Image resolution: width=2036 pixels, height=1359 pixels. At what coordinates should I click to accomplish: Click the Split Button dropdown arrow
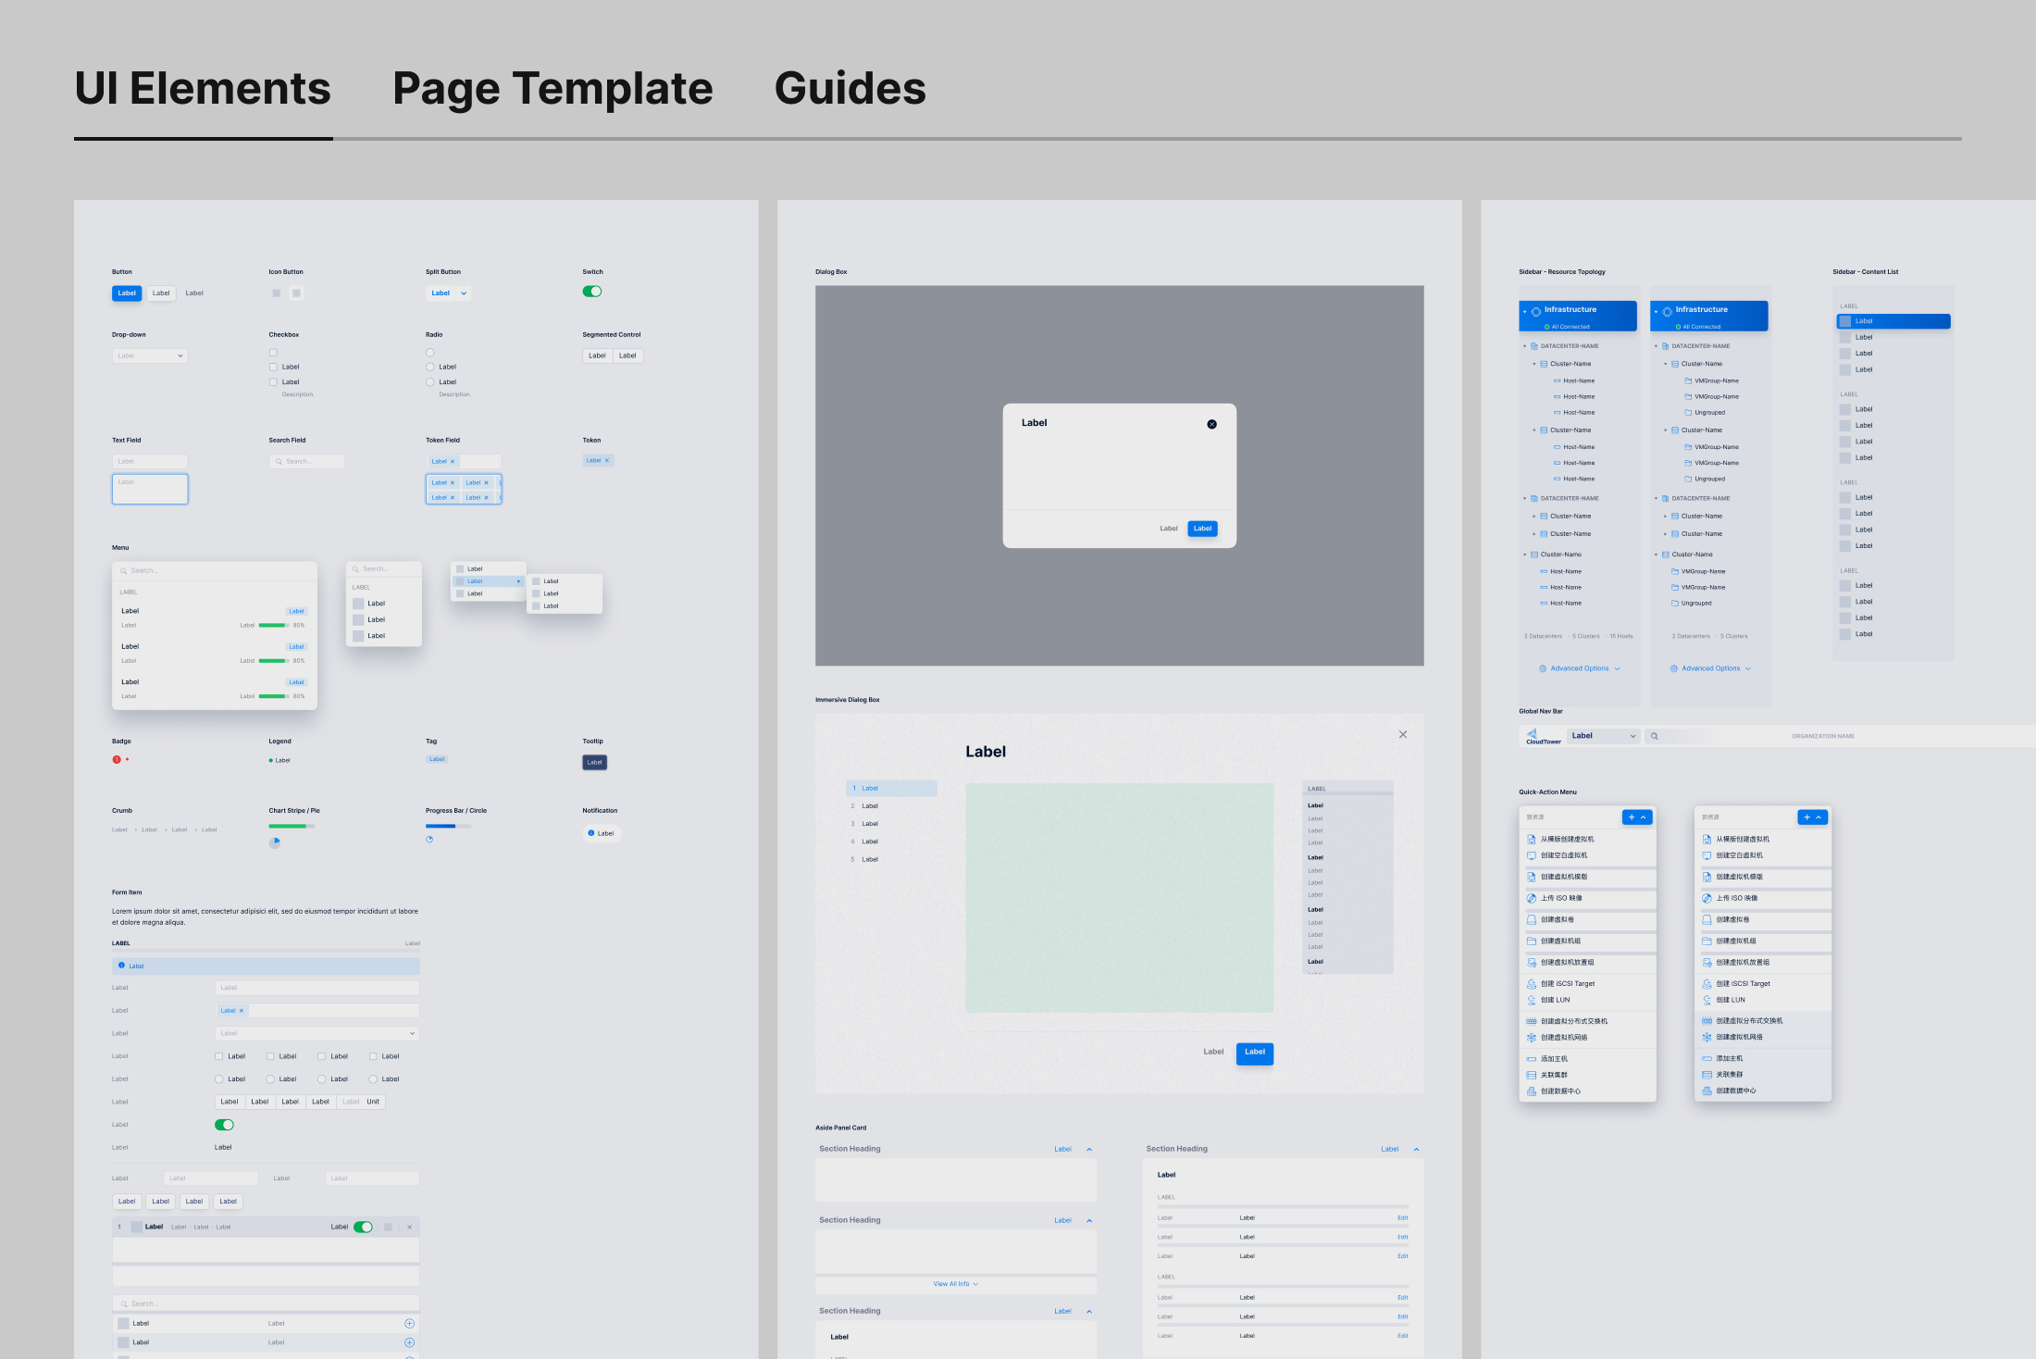464,293
